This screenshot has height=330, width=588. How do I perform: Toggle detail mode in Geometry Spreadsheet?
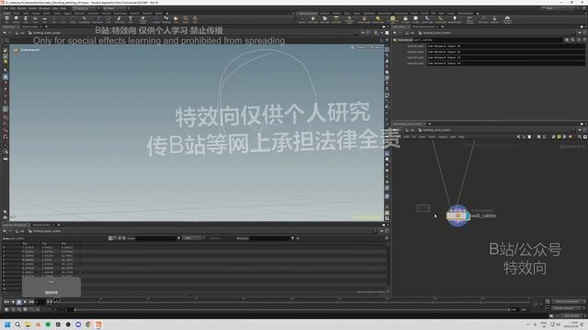124,238
